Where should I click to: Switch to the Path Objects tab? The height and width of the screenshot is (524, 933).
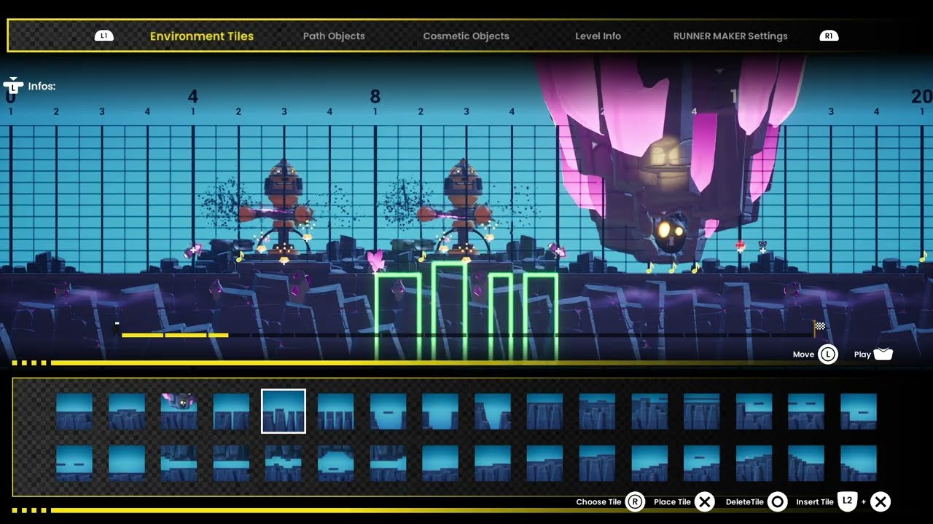(334, 36)
